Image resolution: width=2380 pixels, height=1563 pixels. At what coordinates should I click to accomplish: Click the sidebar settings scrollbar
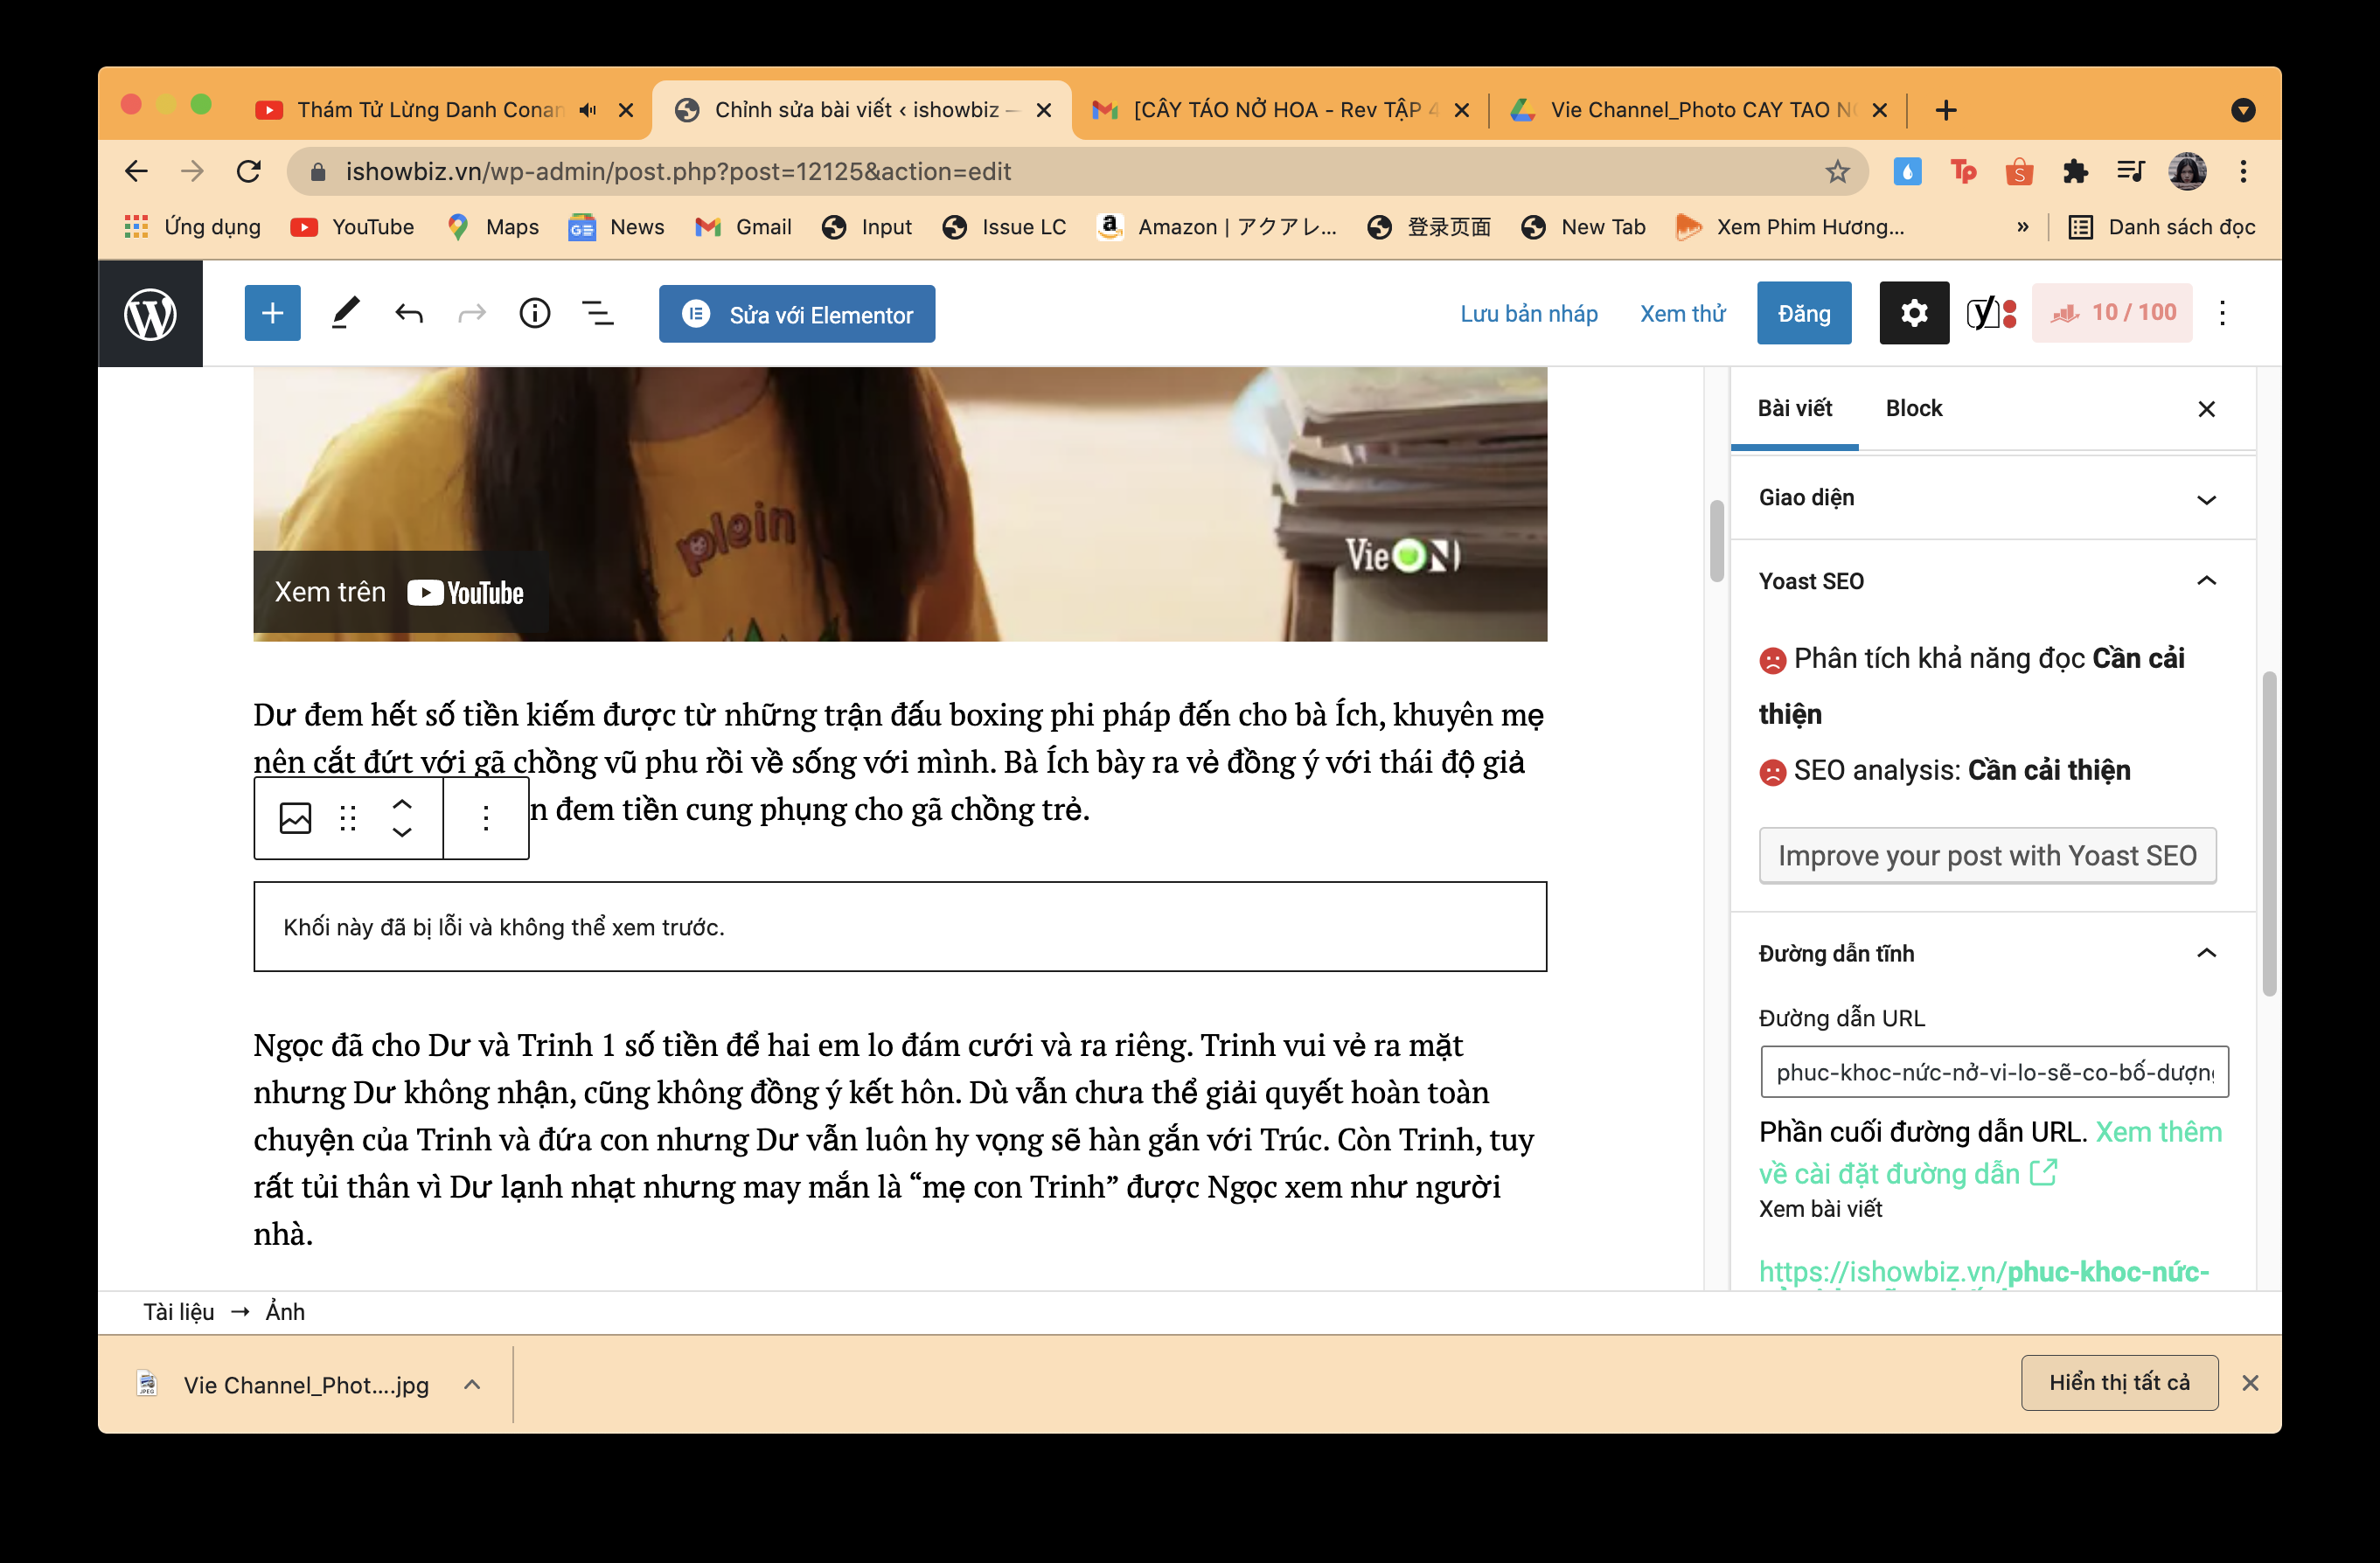pyautogui.click(x=2268, y=833)
